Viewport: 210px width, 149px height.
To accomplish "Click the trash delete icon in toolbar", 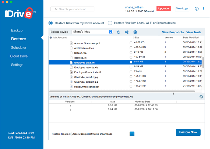I will pyautogui.click(x=135, y=32).
